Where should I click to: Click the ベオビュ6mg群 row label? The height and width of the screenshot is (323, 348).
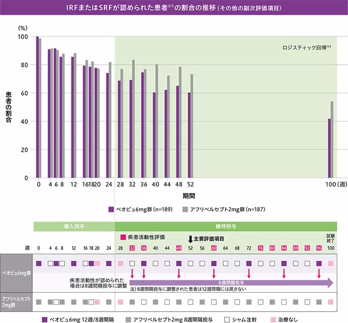coord(16,273)
